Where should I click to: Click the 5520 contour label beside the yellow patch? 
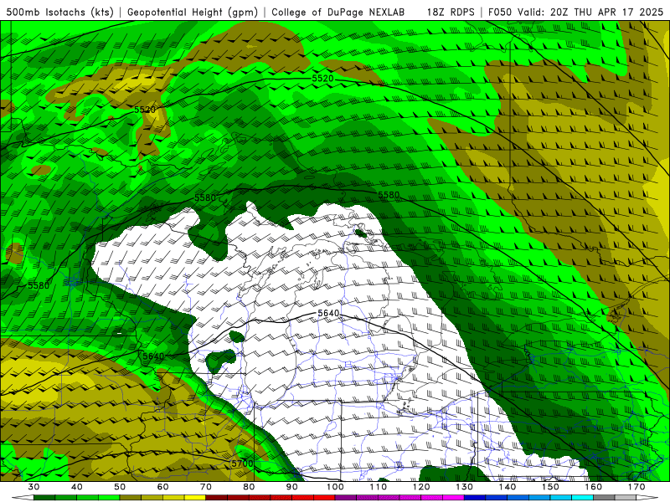[145, 110]
